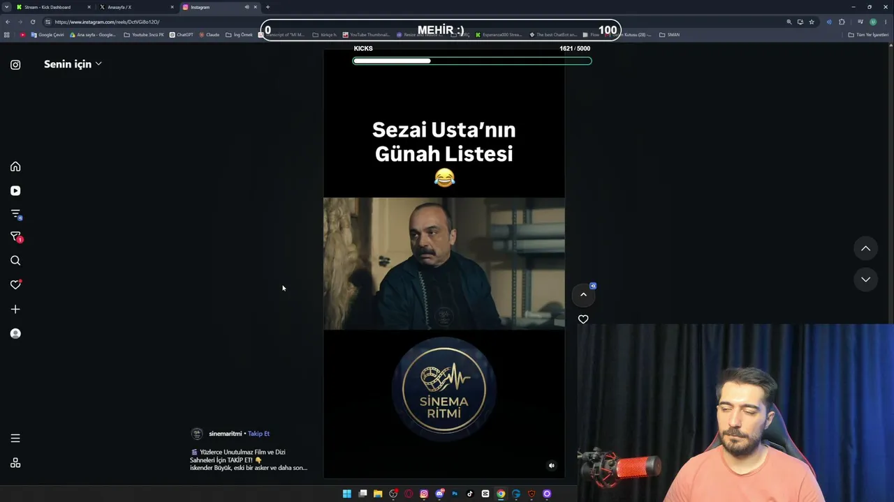Click the KICKS 1621 / 5000 progress bar

pyautogui.click(x=472, y=61)
